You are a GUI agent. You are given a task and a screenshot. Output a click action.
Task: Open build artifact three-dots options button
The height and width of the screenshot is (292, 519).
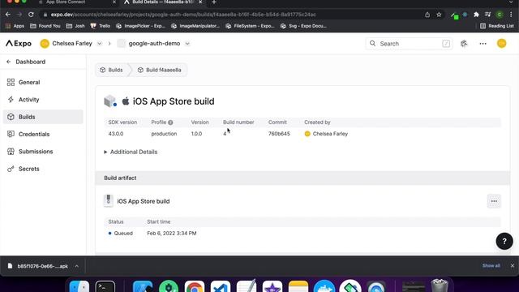coord(494,201)
